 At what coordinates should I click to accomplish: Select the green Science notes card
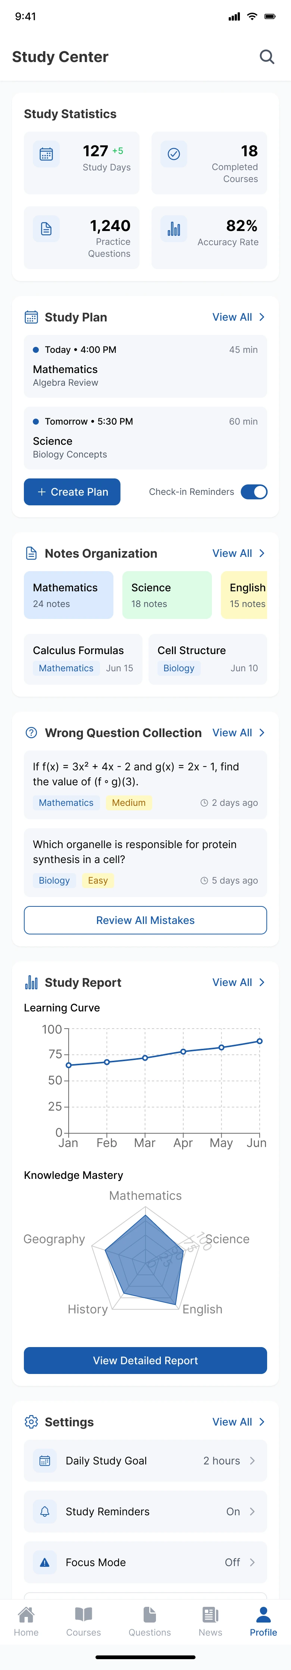[167, 595]
